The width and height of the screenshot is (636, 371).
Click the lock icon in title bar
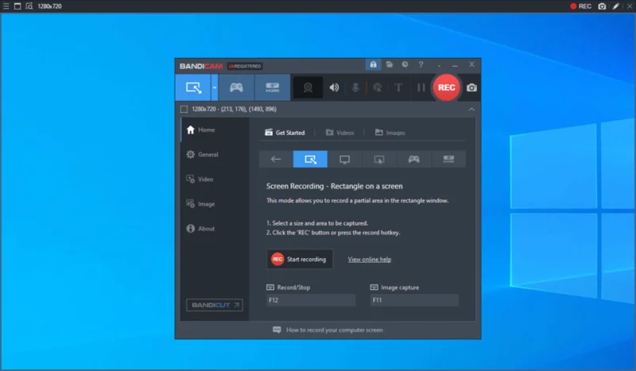tap(373, 64)
